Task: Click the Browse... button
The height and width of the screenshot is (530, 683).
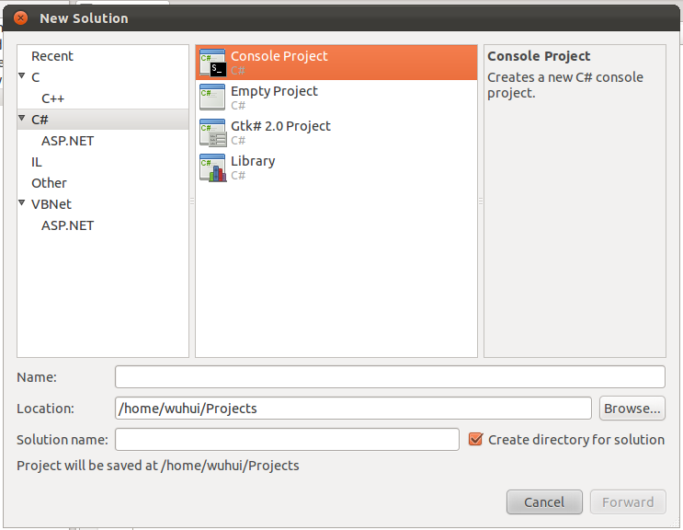Action: (632, 409)
